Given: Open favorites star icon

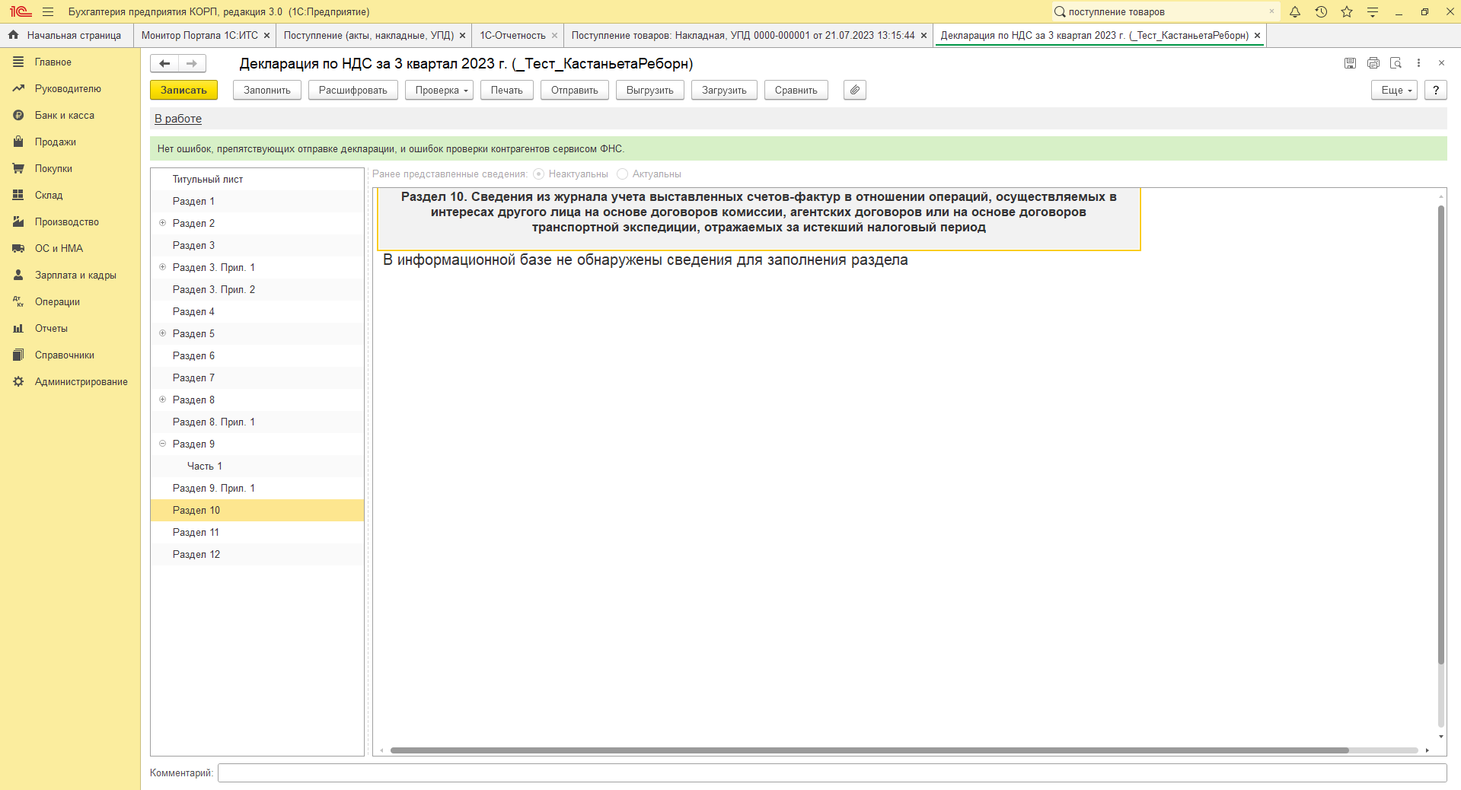Looking at the screenshot, I should click(1347, 12).
